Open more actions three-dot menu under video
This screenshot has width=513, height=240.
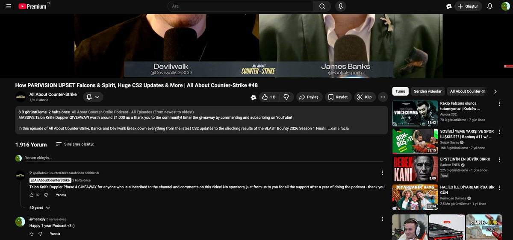(x=383, y=97)
